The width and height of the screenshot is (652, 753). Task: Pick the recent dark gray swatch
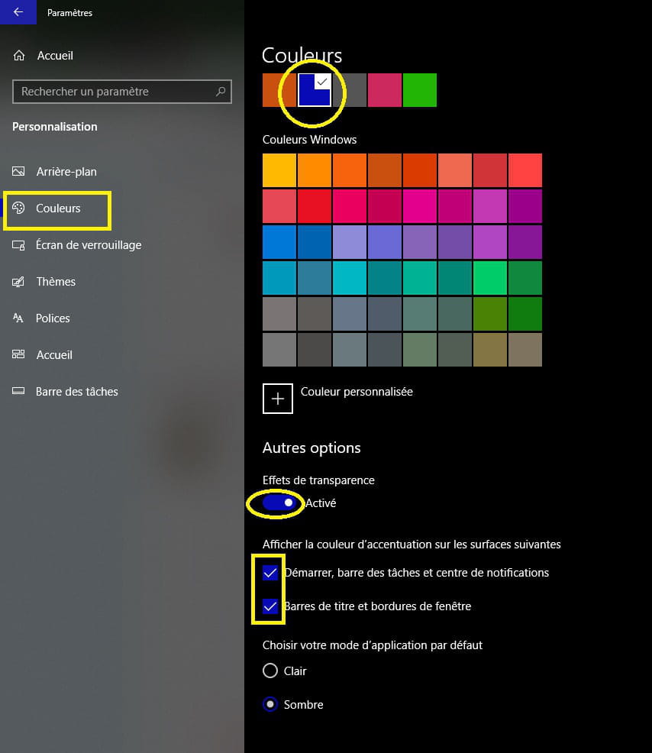[350, 90]
